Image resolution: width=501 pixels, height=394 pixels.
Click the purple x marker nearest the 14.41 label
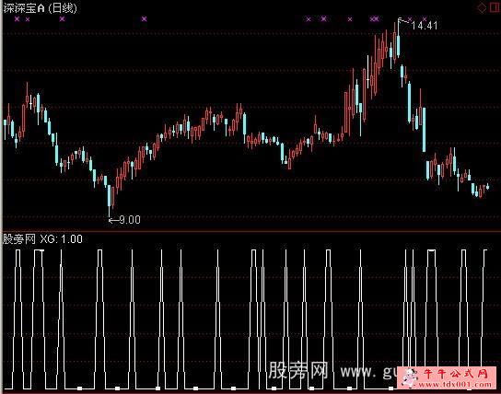click(410, 19)
